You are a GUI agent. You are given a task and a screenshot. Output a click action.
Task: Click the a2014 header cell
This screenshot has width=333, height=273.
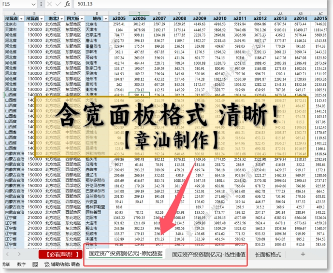301,19
